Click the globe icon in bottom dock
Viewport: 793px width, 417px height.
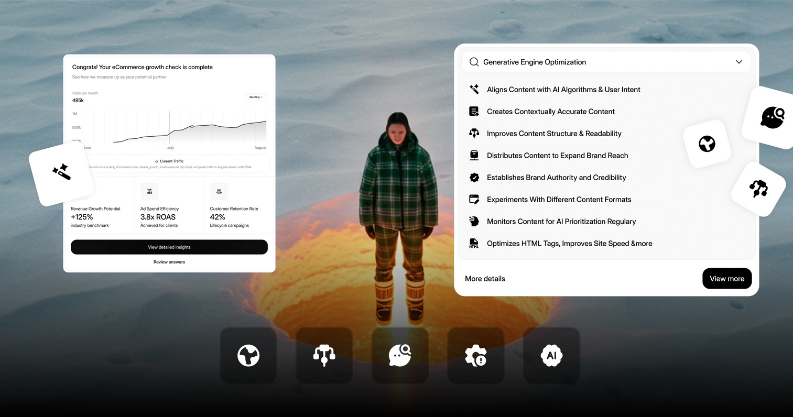pos(248,356)
